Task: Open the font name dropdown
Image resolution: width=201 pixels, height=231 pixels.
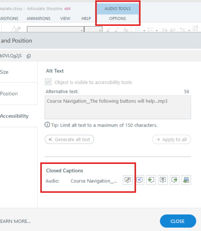Action: pos(82,30)
